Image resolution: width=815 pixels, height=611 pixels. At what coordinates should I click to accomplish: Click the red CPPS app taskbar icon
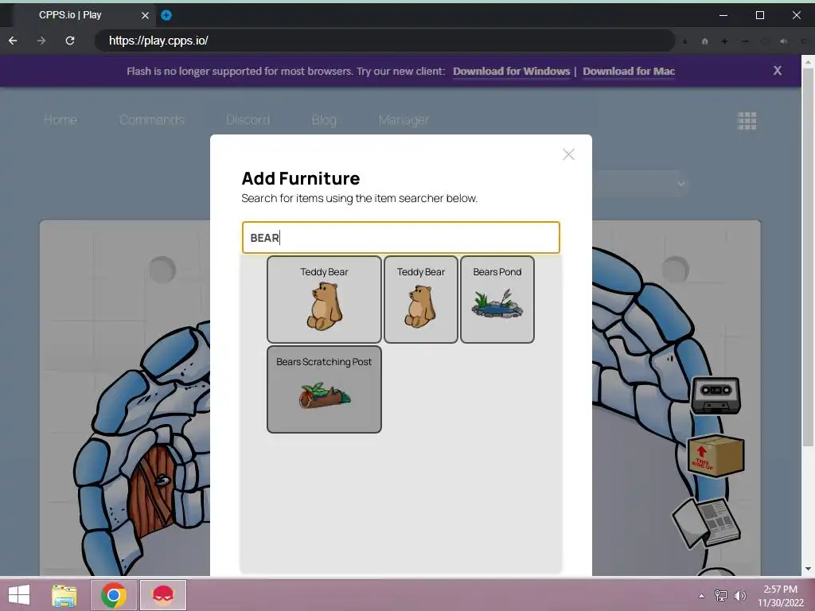click(162, 595)
